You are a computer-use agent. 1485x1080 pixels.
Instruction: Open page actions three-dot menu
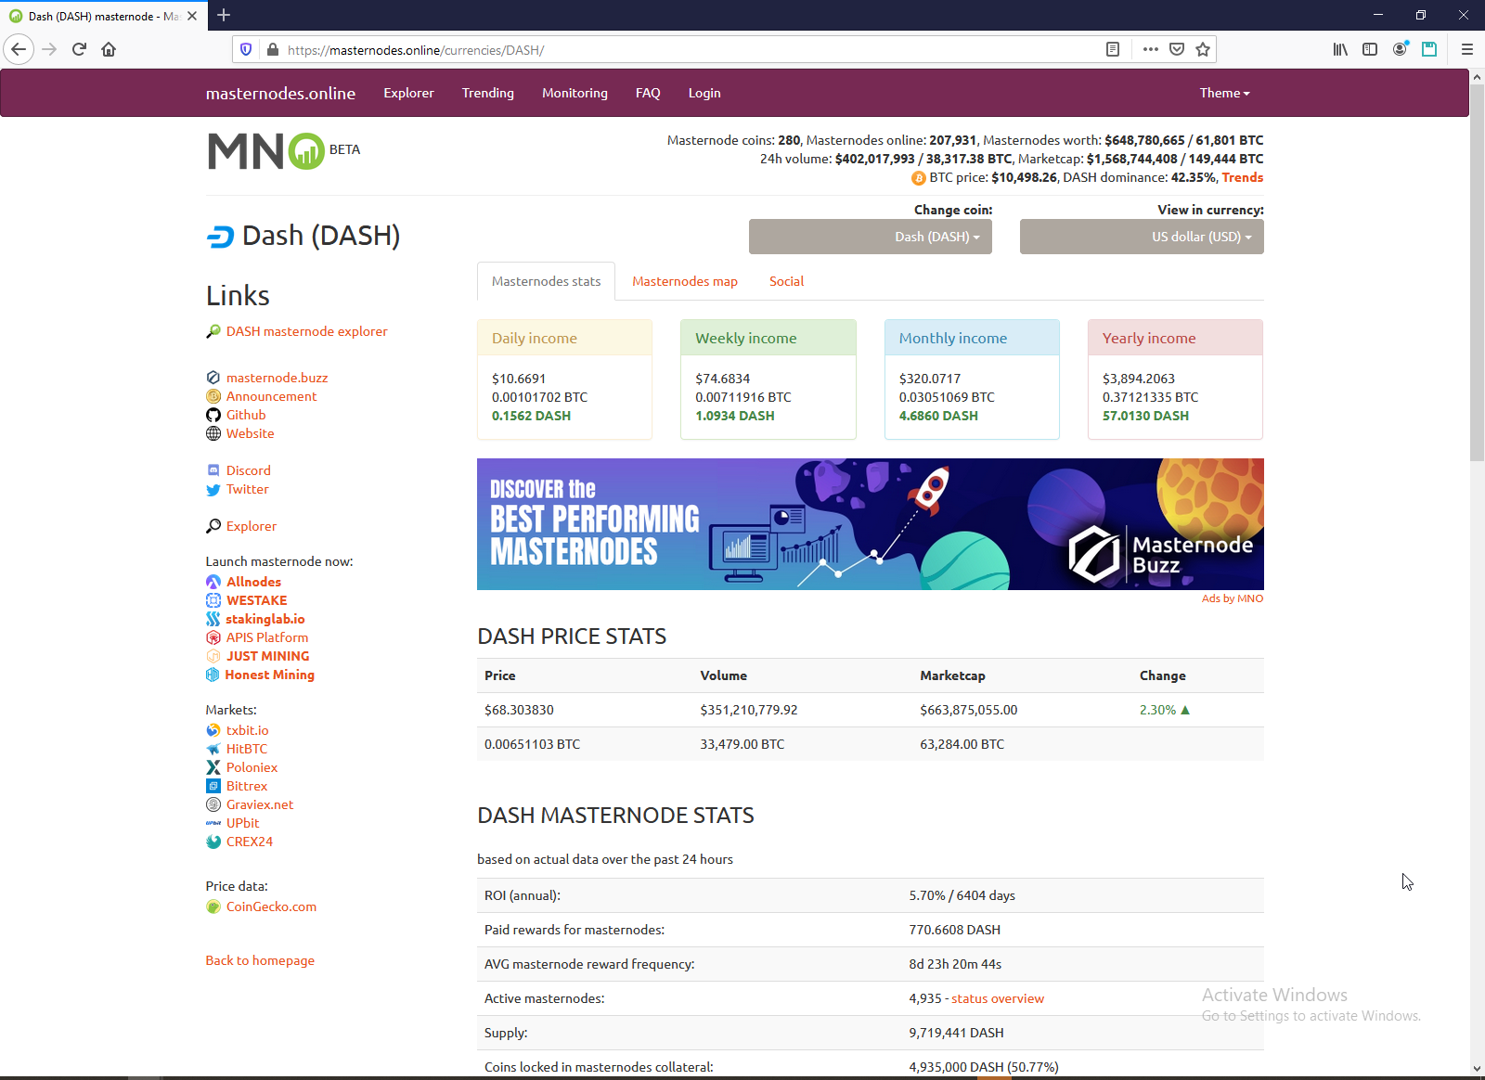tap(1151, 49)
